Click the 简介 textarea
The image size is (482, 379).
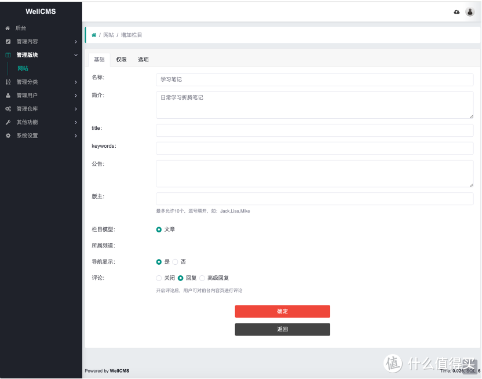315,105
